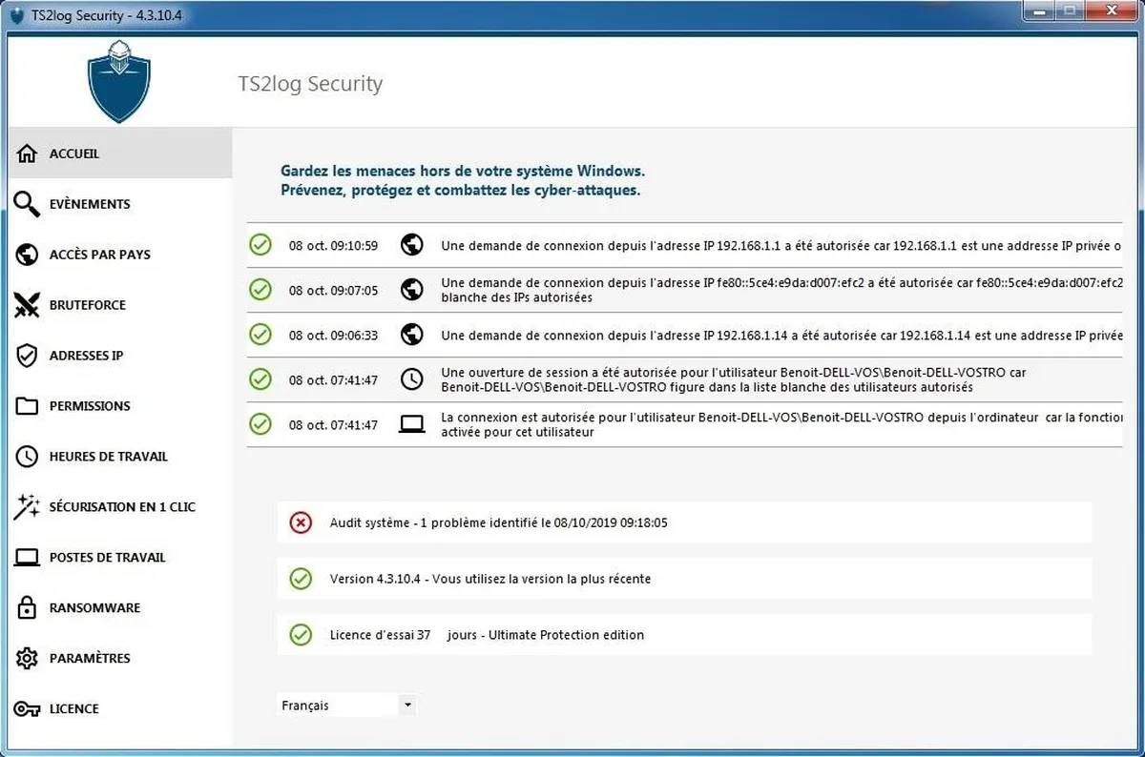1145x757 pixels.
Task: Click the Adresses IP shield icon
Action: coord(27,356)
